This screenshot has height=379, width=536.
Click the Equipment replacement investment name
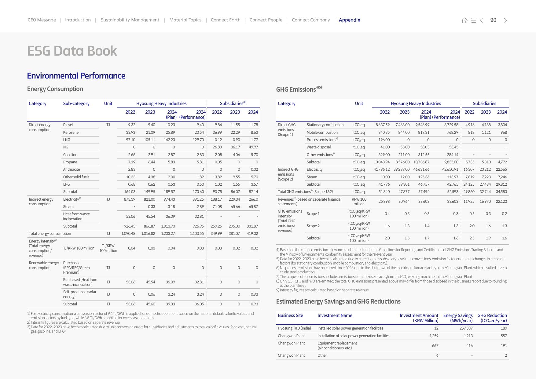pyautogui.click(x=337, y=346)
